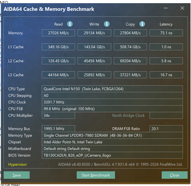Click the CPU Clock field 3391.7 MHz
Screen dimensions: 191x186
(112, 102)
